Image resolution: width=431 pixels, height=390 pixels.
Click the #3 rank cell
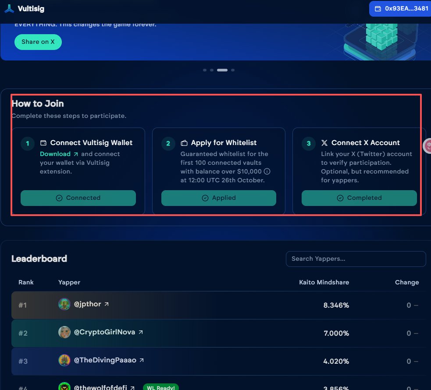(x=23, y=361)
